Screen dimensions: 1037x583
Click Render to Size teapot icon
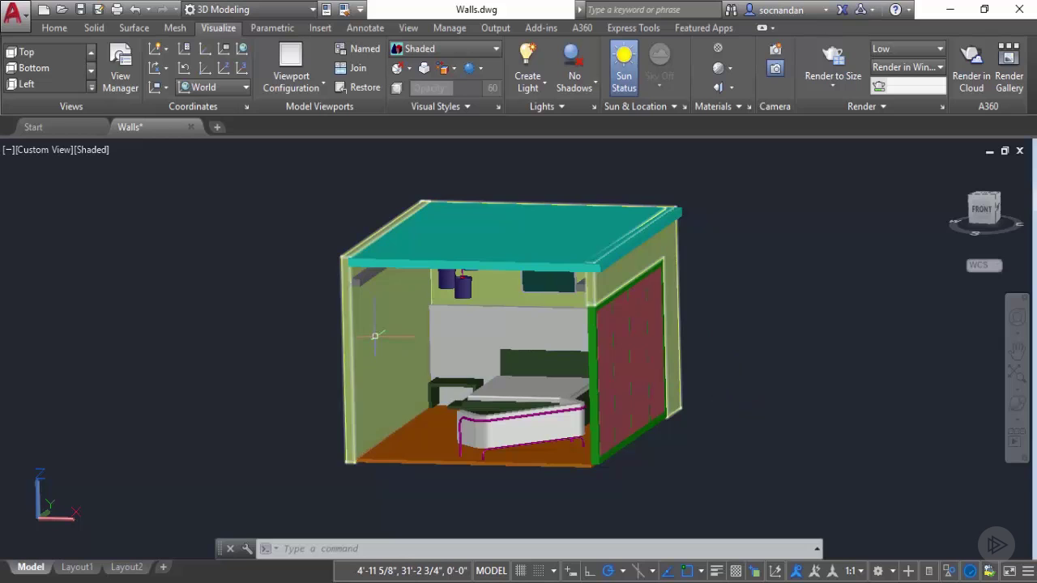point(833,56)
